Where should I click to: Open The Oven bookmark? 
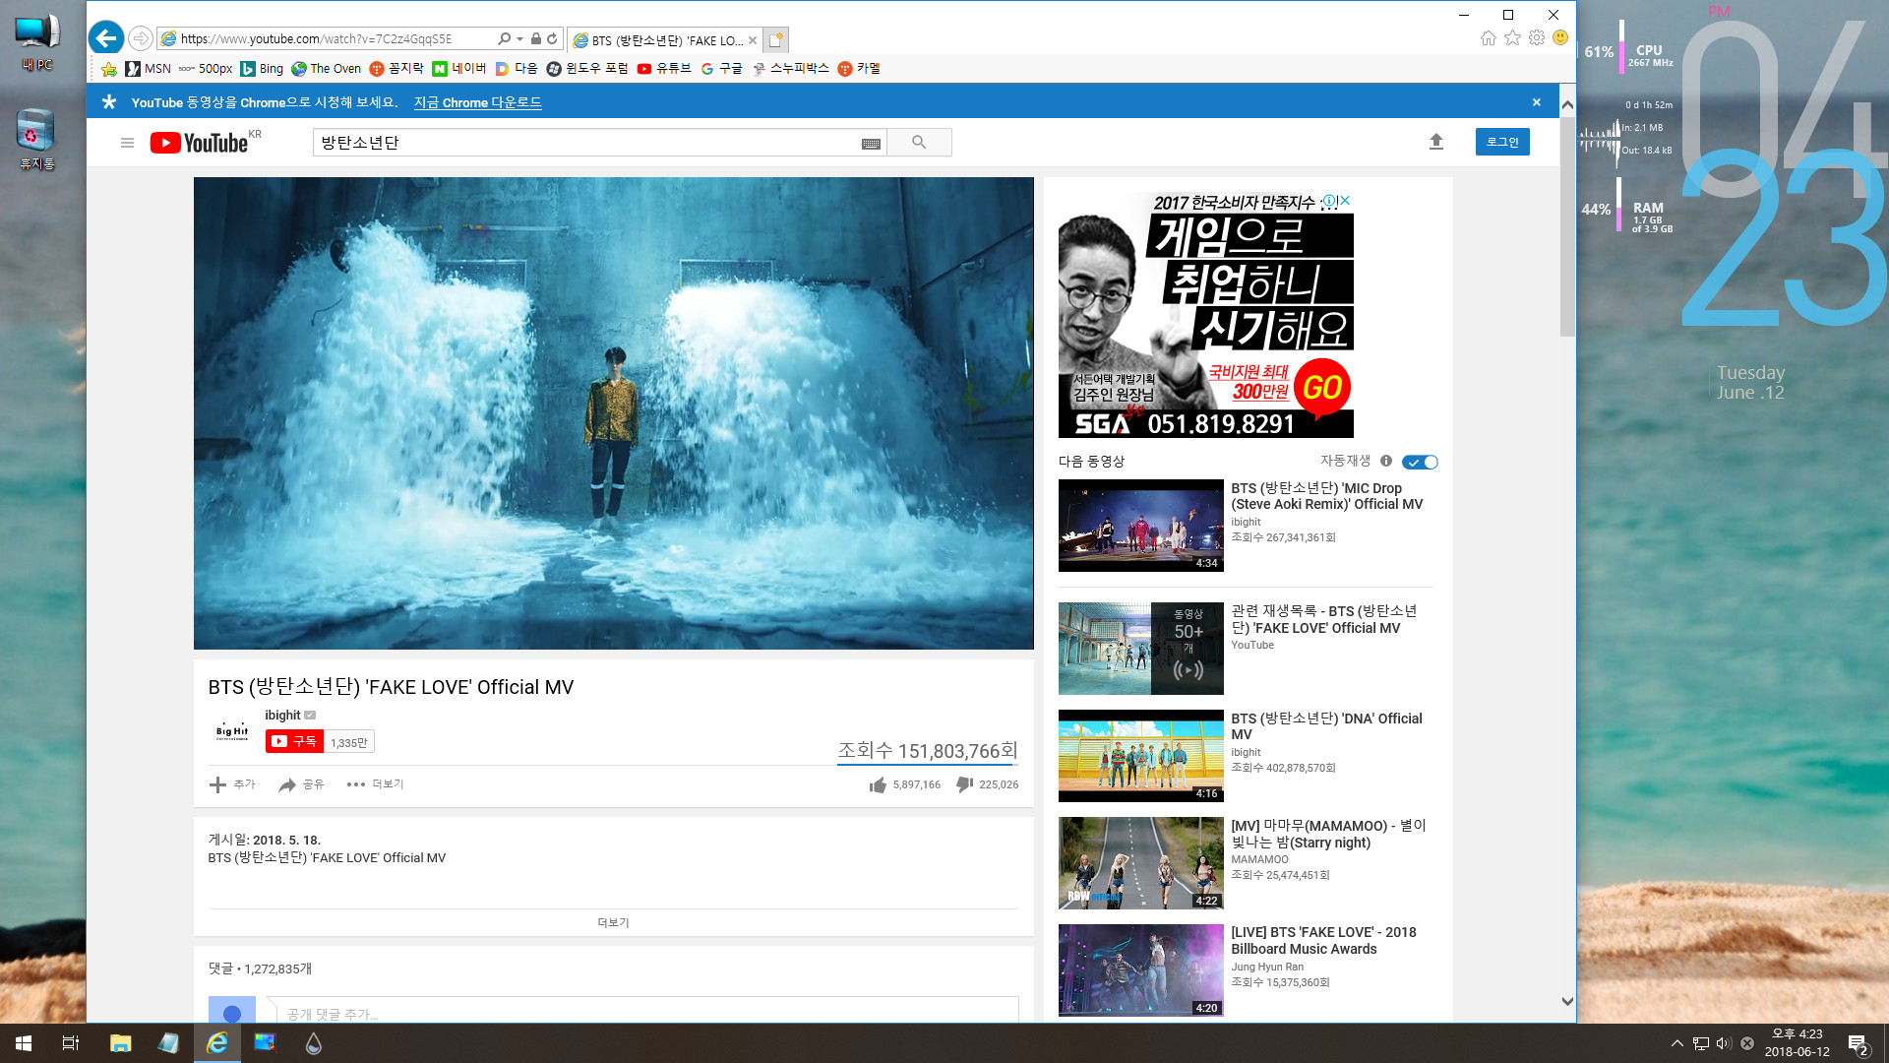(327, 69)
